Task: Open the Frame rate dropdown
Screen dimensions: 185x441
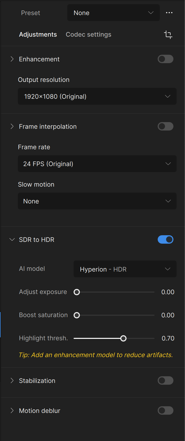Action: [x=97, y=164]
